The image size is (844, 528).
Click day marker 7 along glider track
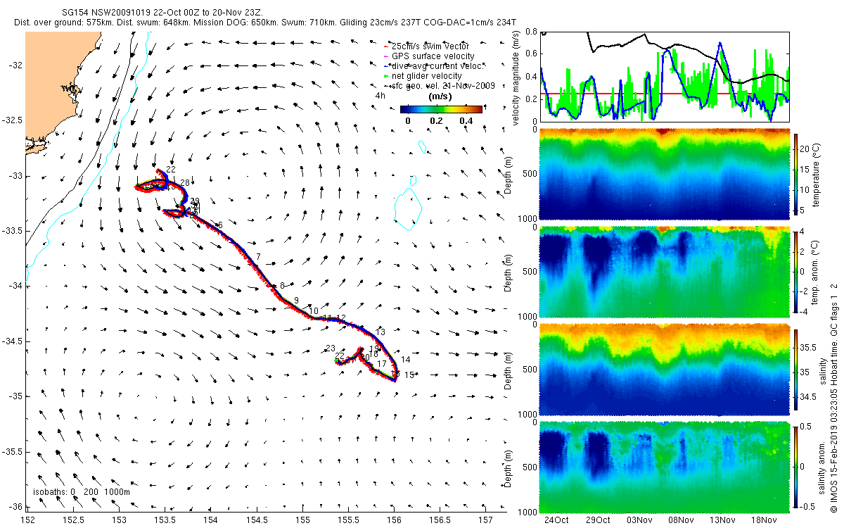pos(259,256)
